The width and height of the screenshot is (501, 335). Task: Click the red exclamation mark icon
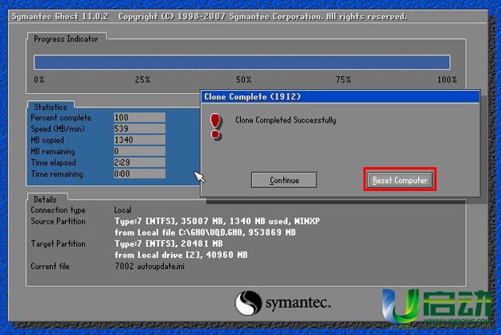215,123
